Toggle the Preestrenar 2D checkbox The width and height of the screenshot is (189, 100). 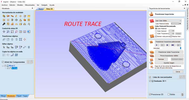coord(150,94)
